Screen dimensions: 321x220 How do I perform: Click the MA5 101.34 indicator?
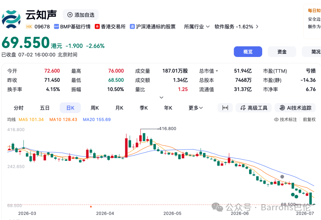(x=31, y=120)
